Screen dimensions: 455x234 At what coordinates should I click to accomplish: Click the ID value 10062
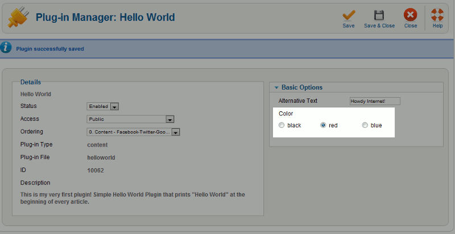96,170
